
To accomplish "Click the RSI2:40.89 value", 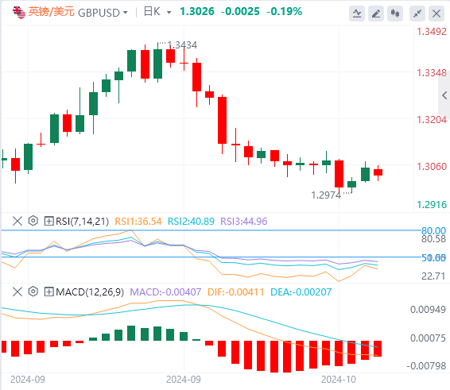I will coord(191,222).
